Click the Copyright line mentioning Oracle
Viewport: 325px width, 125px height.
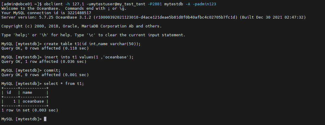81,26
